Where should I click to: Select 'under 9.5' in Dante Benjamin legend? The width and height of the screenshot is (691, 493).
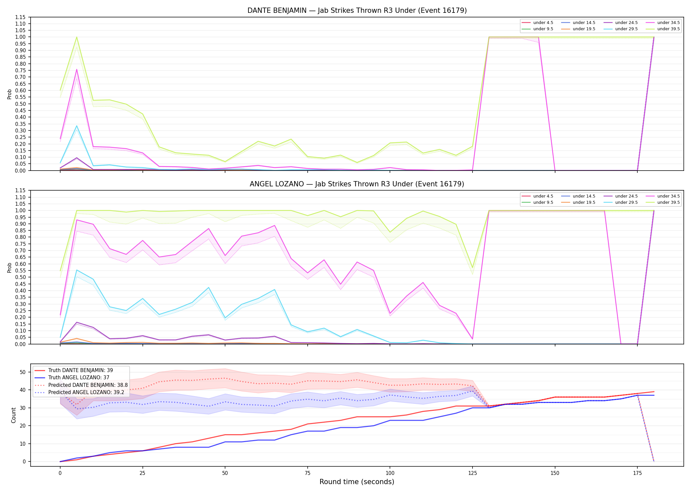pyautogui.click(x=543, y=29)
